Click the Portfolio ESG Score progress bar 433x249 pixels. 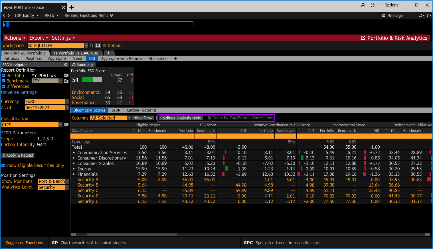pyautogui.click(x=92, y=80)
